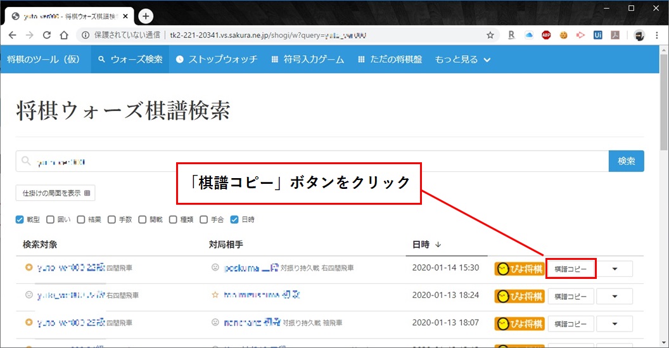Click the red arrow extension icon
This screenshot has width=669, height=348.
click(x=580, y=35)
